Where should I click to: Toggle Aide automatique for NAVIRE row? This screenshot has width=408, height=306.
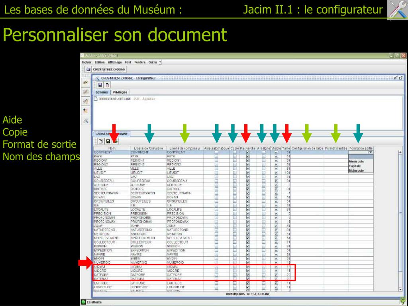pyautogui.click(x=216, y=254)
